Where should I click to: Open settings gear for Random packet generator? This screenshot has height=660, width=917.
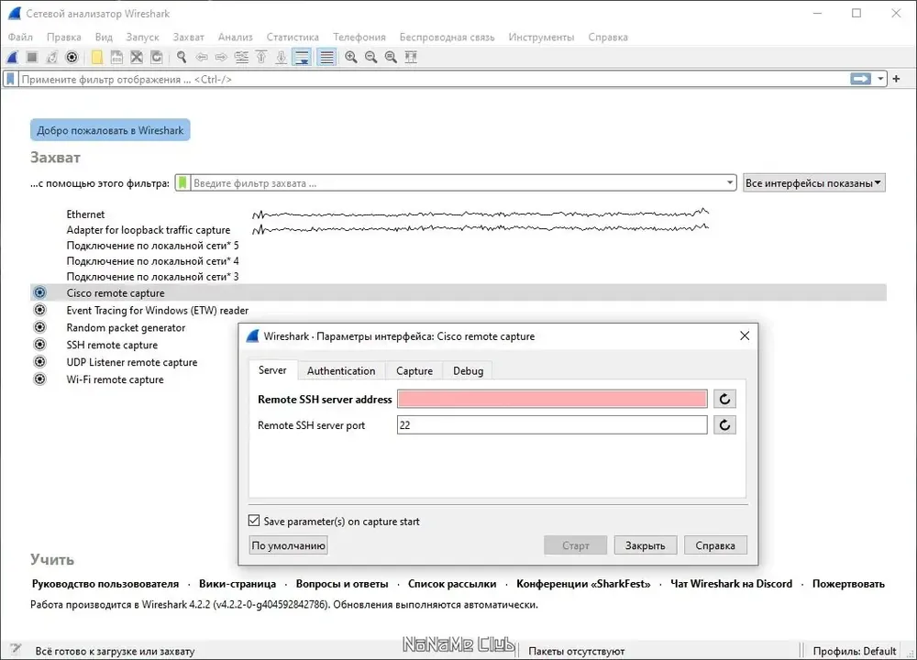point(39,326)
